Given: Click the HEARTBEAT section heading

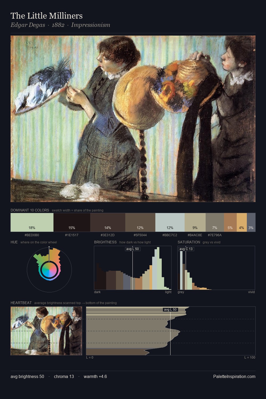Looking at the screenshot, I should pyautogui.click(x=21, y=303).
